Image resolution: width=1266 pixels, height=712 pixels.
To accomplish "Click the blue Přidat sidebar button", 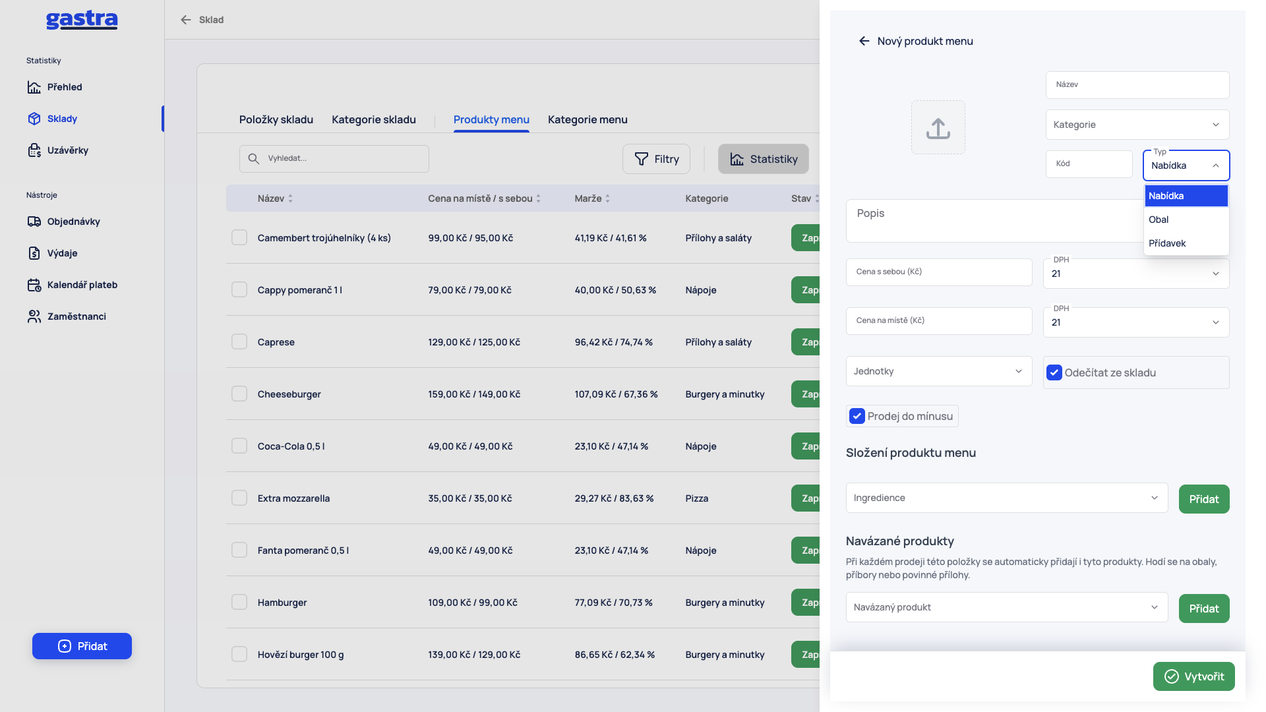I will 82,646.
